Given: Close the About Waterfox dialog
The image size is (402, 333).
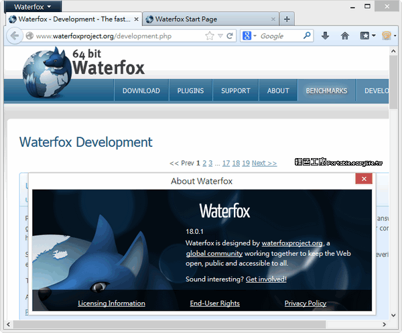Looking at the screenshot, I should click(x=364, y=179).
